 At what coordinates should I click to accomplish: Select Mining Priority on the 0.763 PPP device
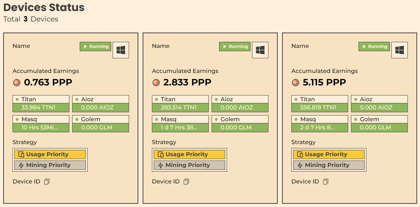(x=50, y=165)
